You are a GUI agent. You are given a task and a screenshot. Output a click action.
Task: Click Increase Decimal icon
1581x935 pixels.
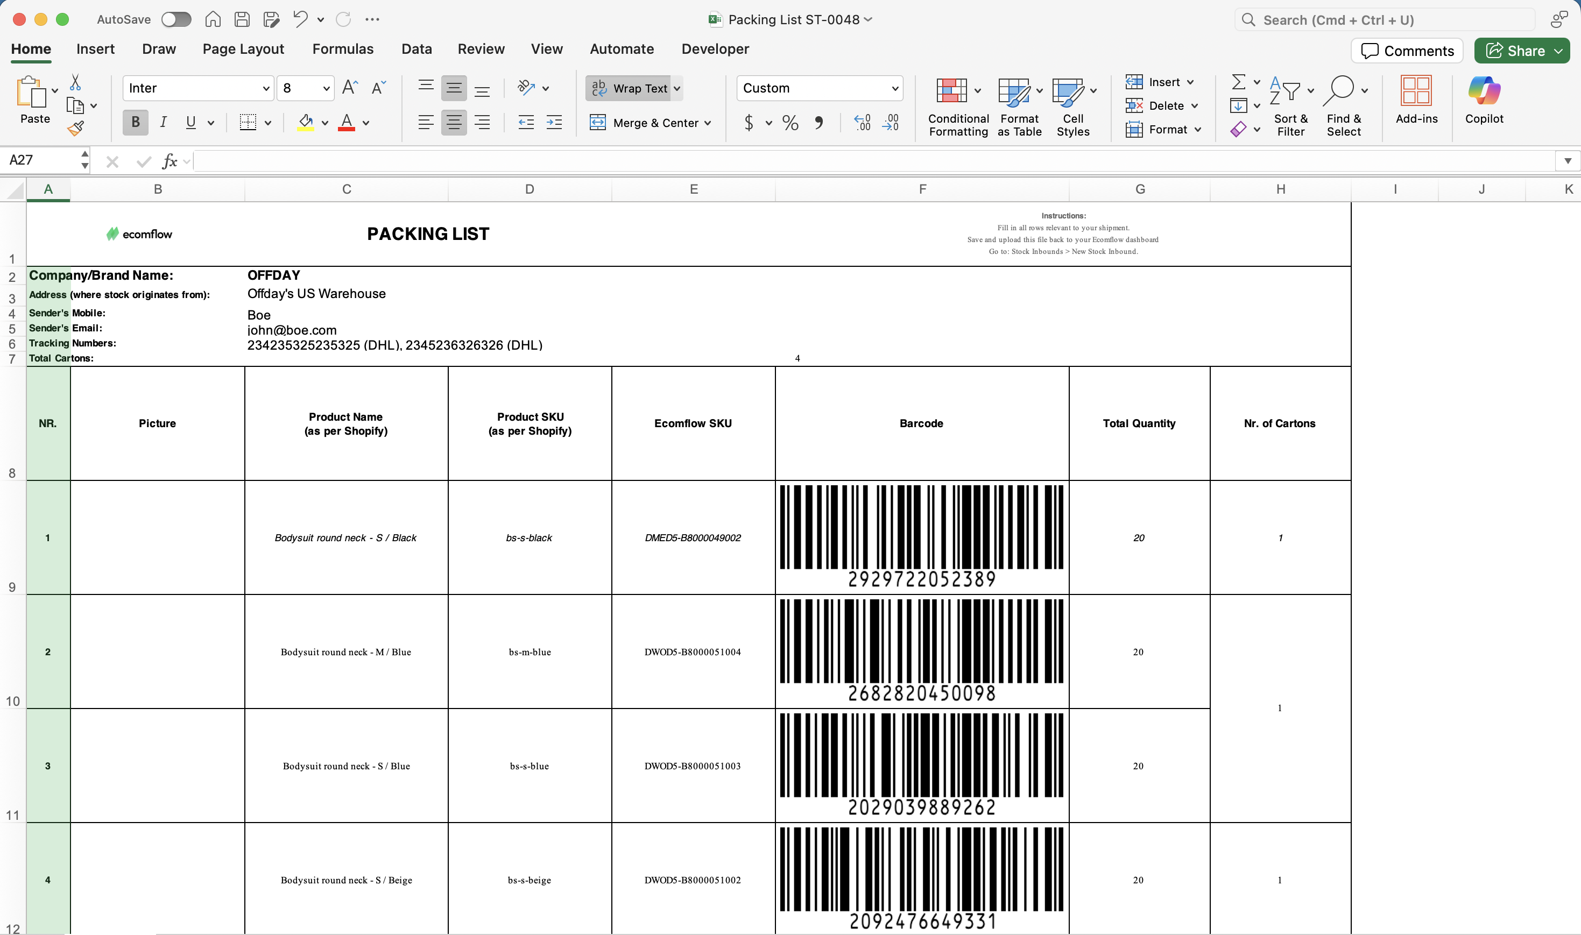tap(862, 122)
